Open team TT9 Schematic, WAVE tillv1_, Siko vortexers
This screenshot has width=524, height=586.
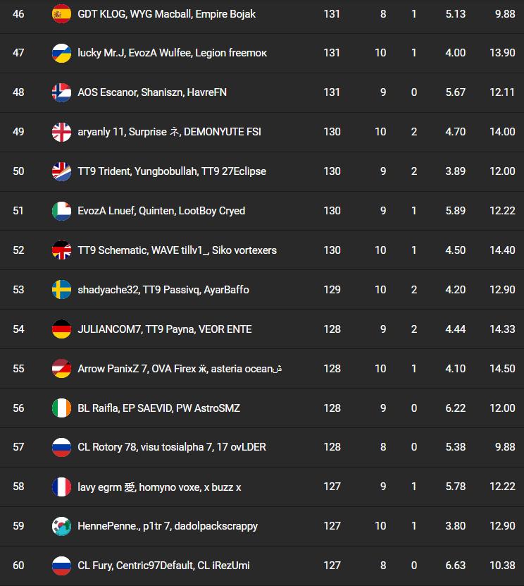(x=177, y=250)
